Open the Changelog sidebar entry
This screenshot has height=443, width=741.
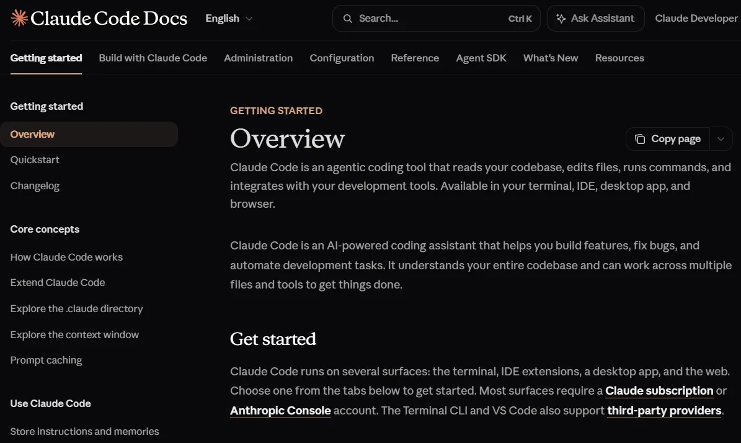point(35,186)
